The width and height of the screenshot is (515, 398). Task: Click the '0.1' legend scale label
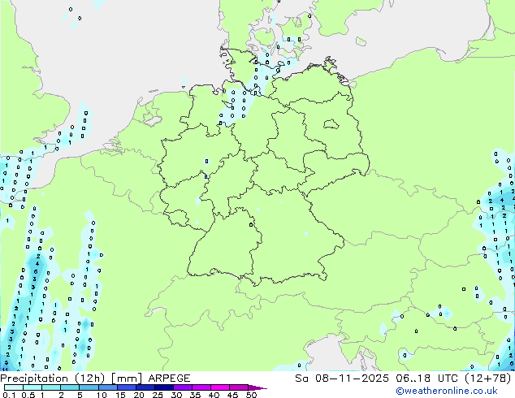[9, 395]
